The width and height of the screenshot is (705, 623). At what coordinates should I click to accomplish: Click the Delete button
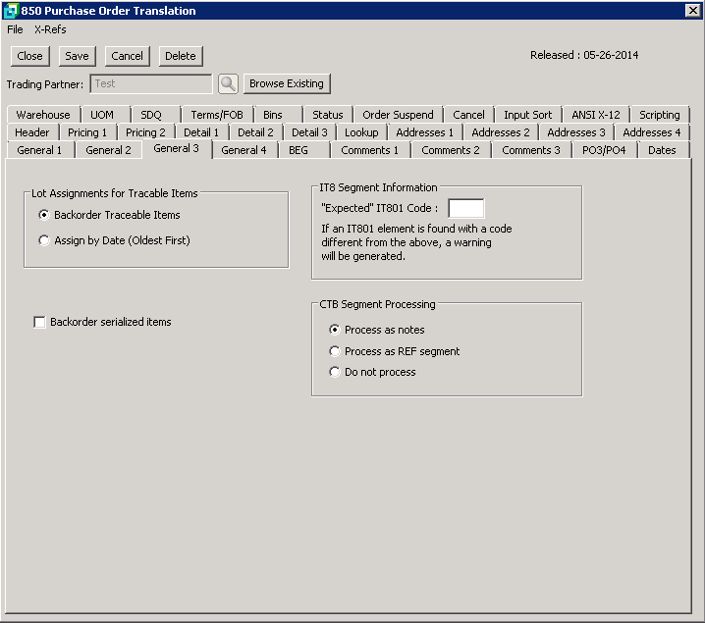pos(180,56)
